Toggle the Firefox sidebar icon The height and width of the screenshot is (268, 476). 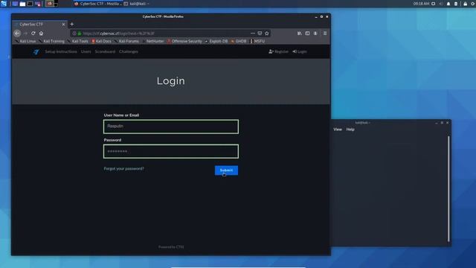[x=307, y=33]
